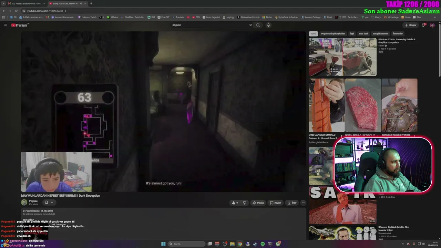Screen dimensions: 441x248
Task: Click the video player to pause
Action: click(163, 112)
